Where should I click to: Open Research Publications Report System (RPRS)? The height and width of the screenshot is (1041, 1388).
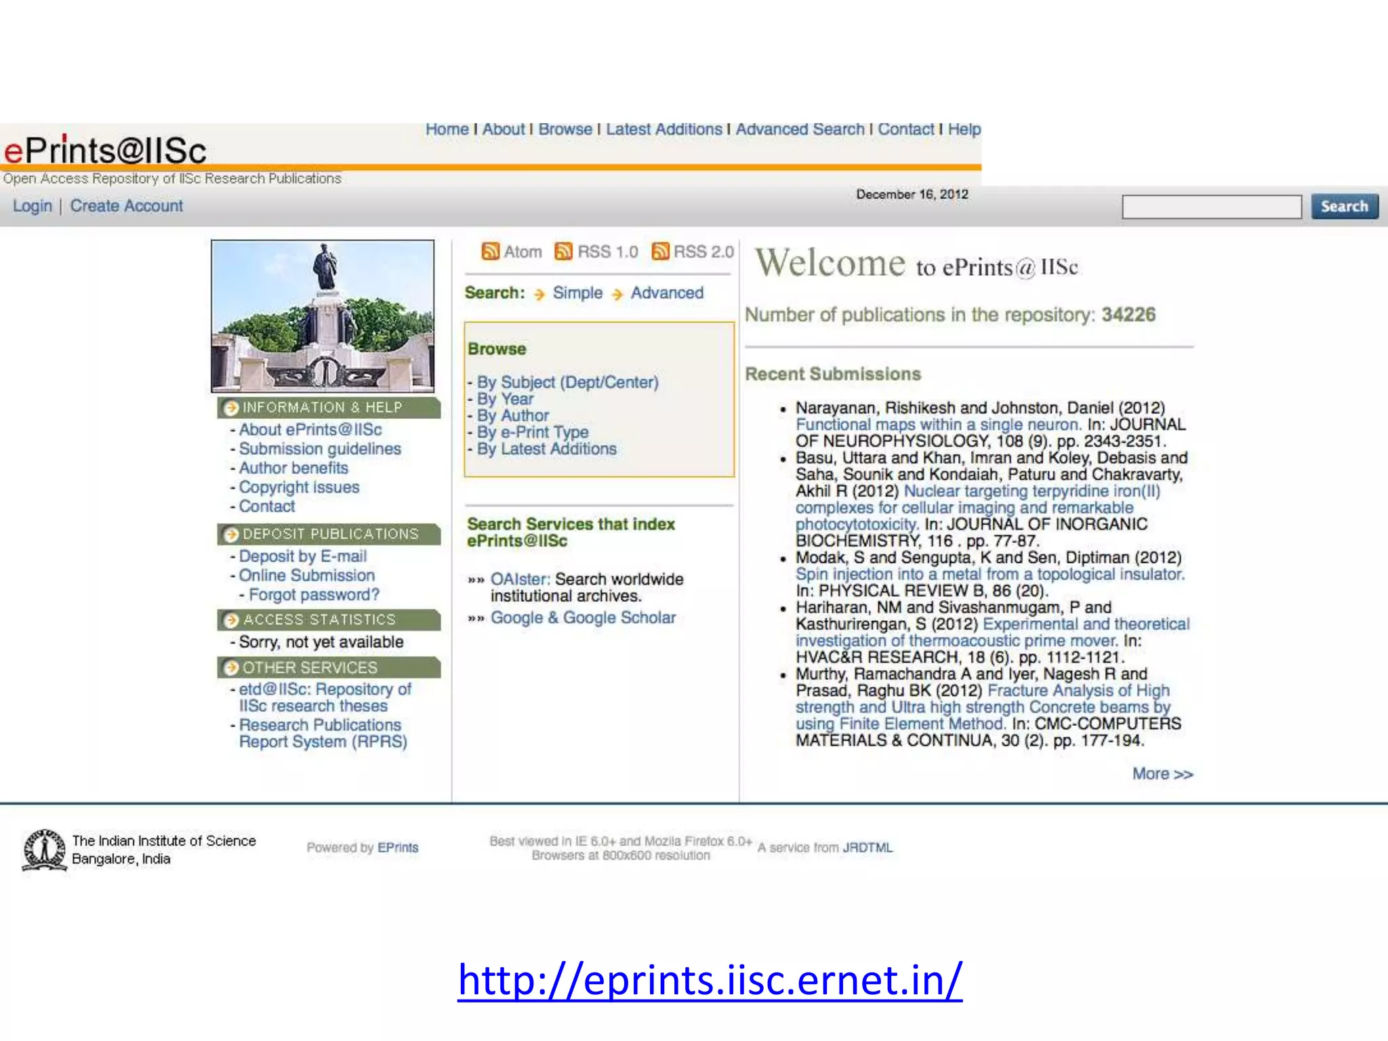(x=323, y=733)
